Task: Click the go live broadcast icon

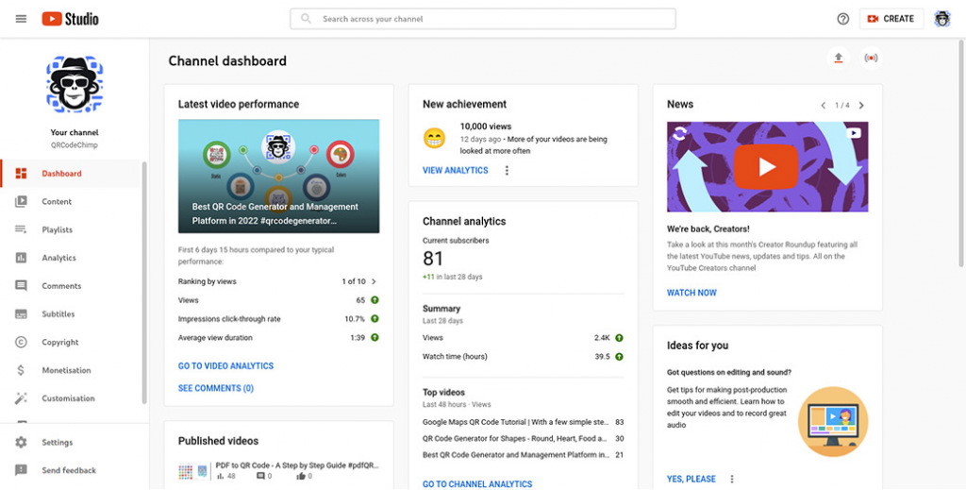Action: [x=871, y=58]
